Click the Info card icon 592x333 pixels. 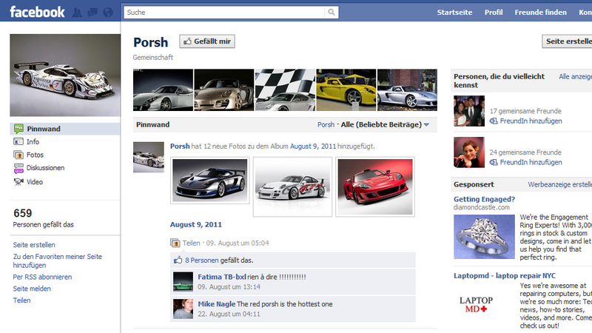pos(18,141)
